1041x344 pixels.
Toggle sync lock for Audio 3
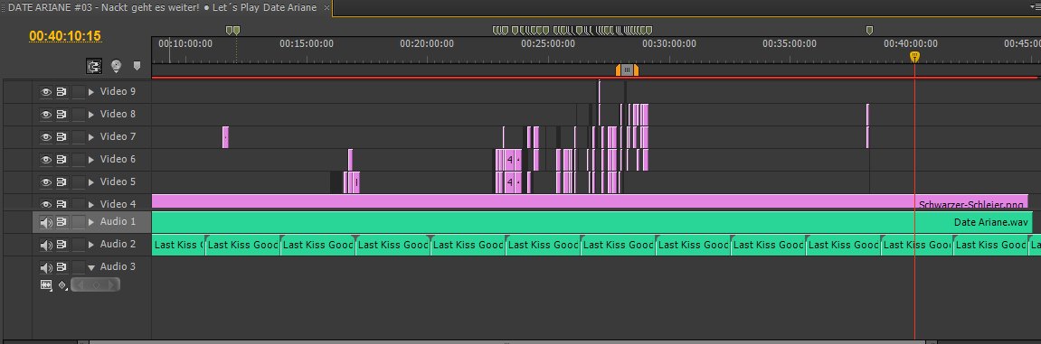(x=62, y=267)
